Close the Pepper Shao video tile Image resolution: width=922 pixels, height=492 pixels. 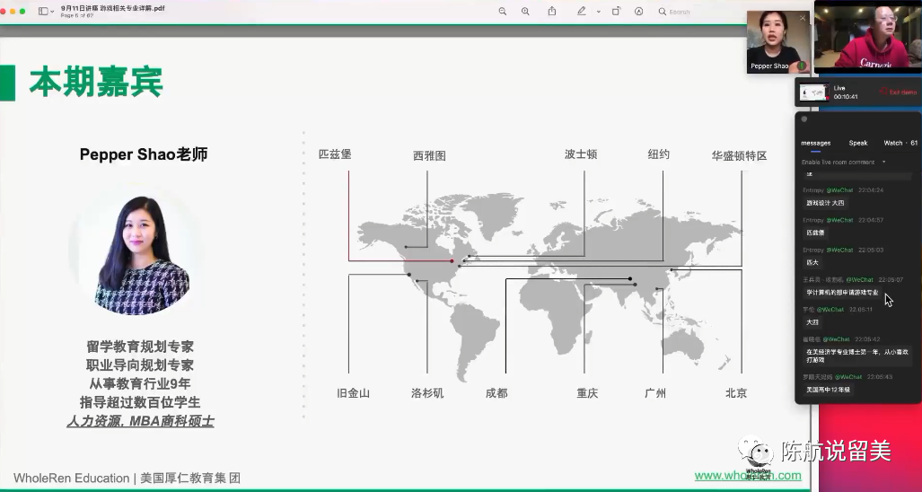(803, 17)
